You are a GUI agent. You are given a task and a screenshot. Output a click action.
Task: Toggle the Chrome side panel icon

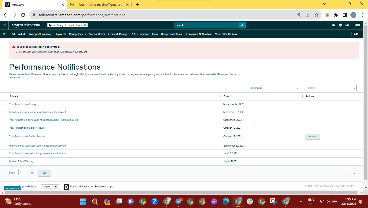pyautogui.click(x=345, y=15)
